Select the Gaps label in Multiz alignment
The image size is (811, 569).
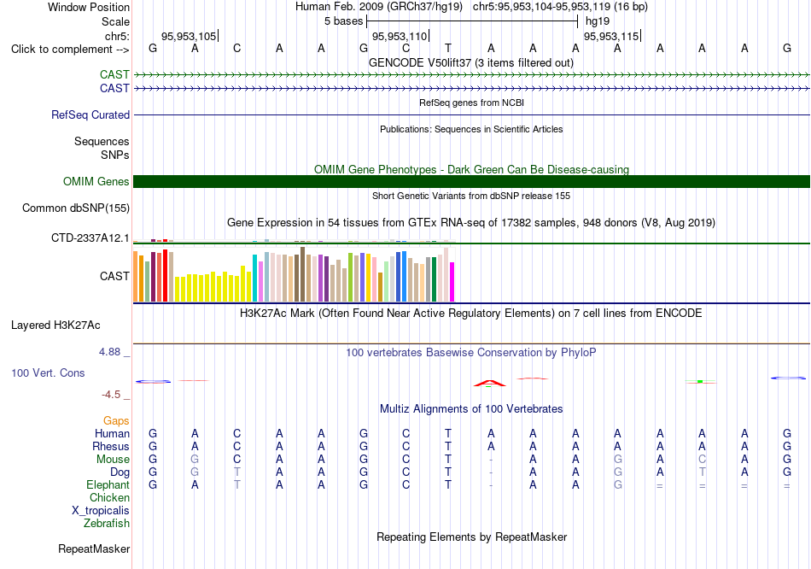tap(116, 421)
